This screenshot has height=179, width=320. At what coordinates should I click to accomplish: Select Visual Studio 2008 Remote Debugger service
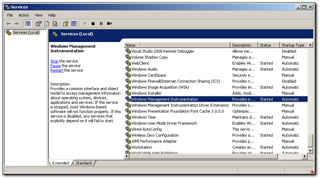[162, 51]
